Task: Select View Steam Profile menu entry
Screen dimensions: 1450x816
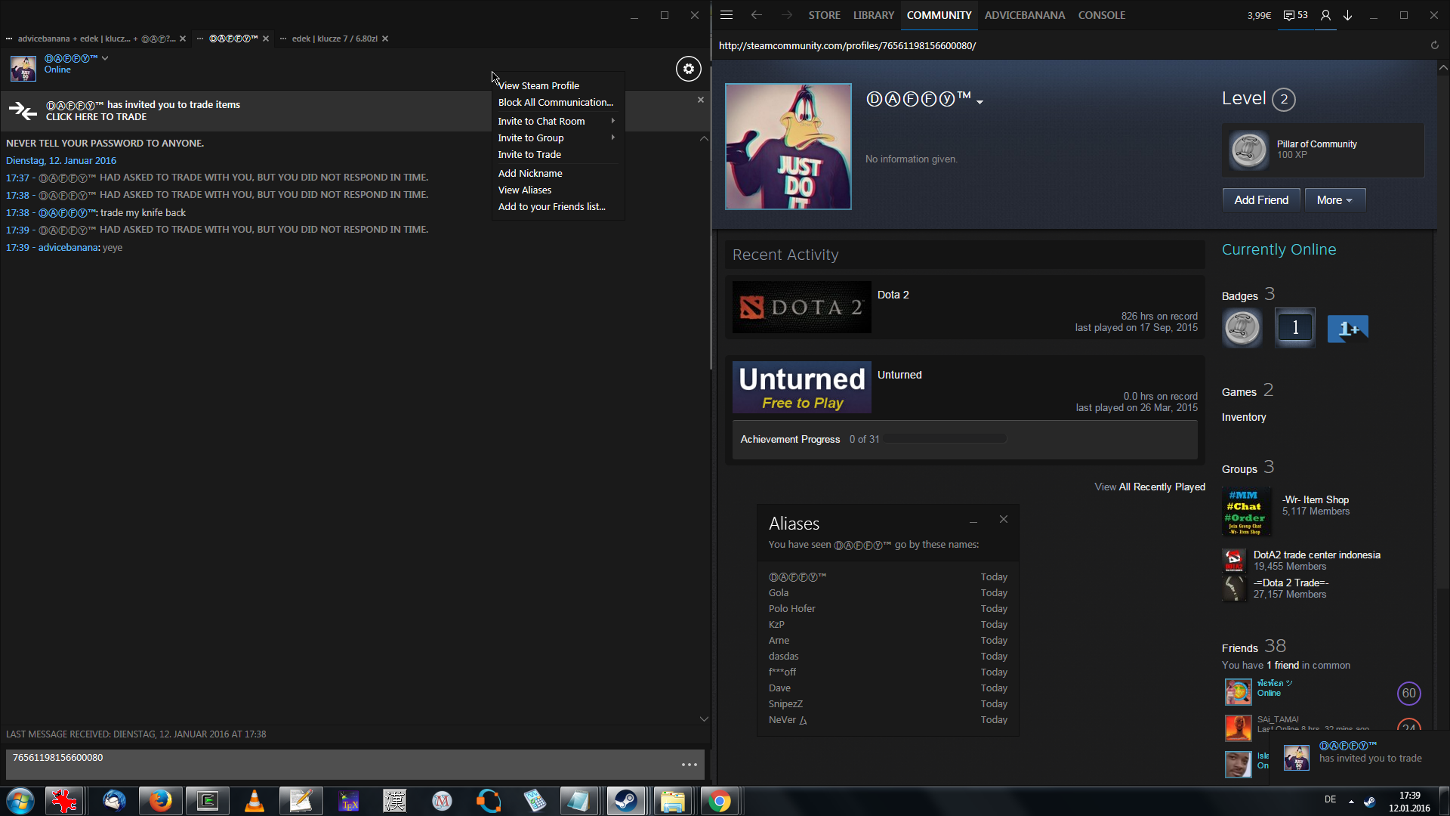Action: point(538,85)
